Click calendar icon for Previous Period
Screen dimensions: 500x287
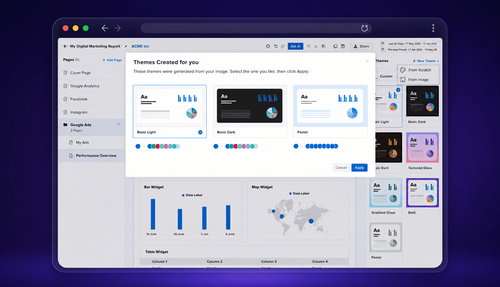383,50
